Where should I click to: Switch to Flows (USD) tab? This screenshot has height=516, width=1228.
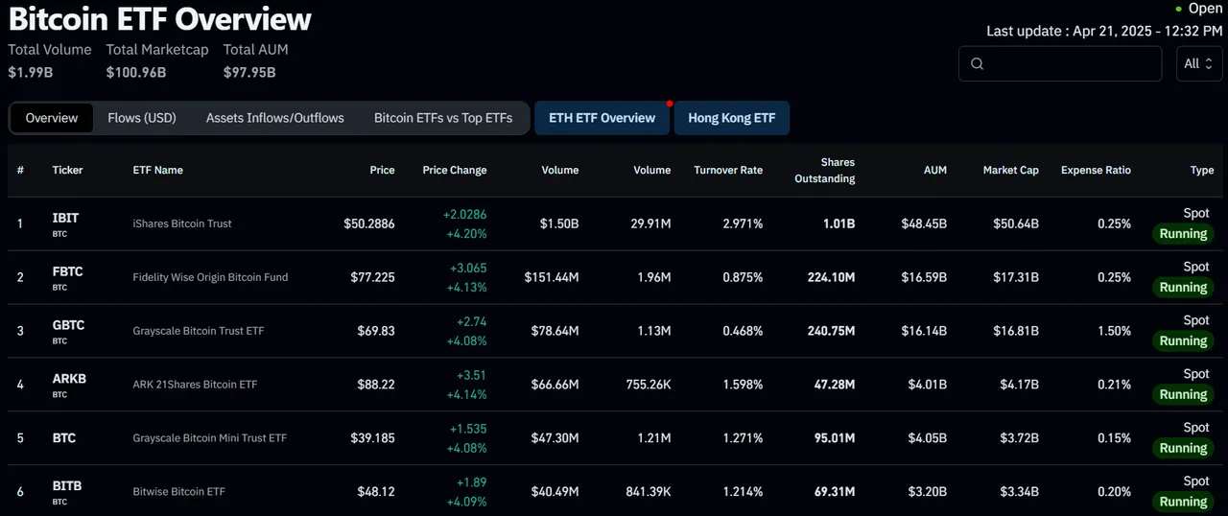pos(142,118)
